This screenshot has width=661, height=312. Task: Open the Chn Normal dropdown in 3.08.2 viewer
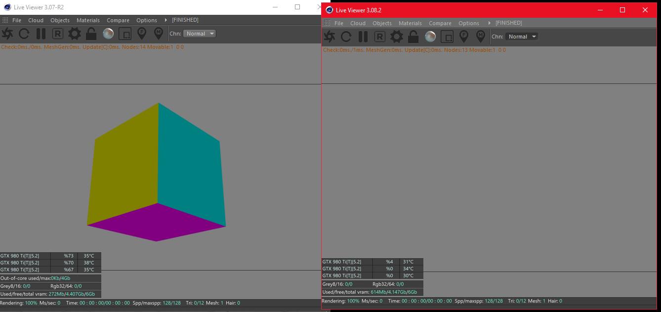tap(522, 37)
